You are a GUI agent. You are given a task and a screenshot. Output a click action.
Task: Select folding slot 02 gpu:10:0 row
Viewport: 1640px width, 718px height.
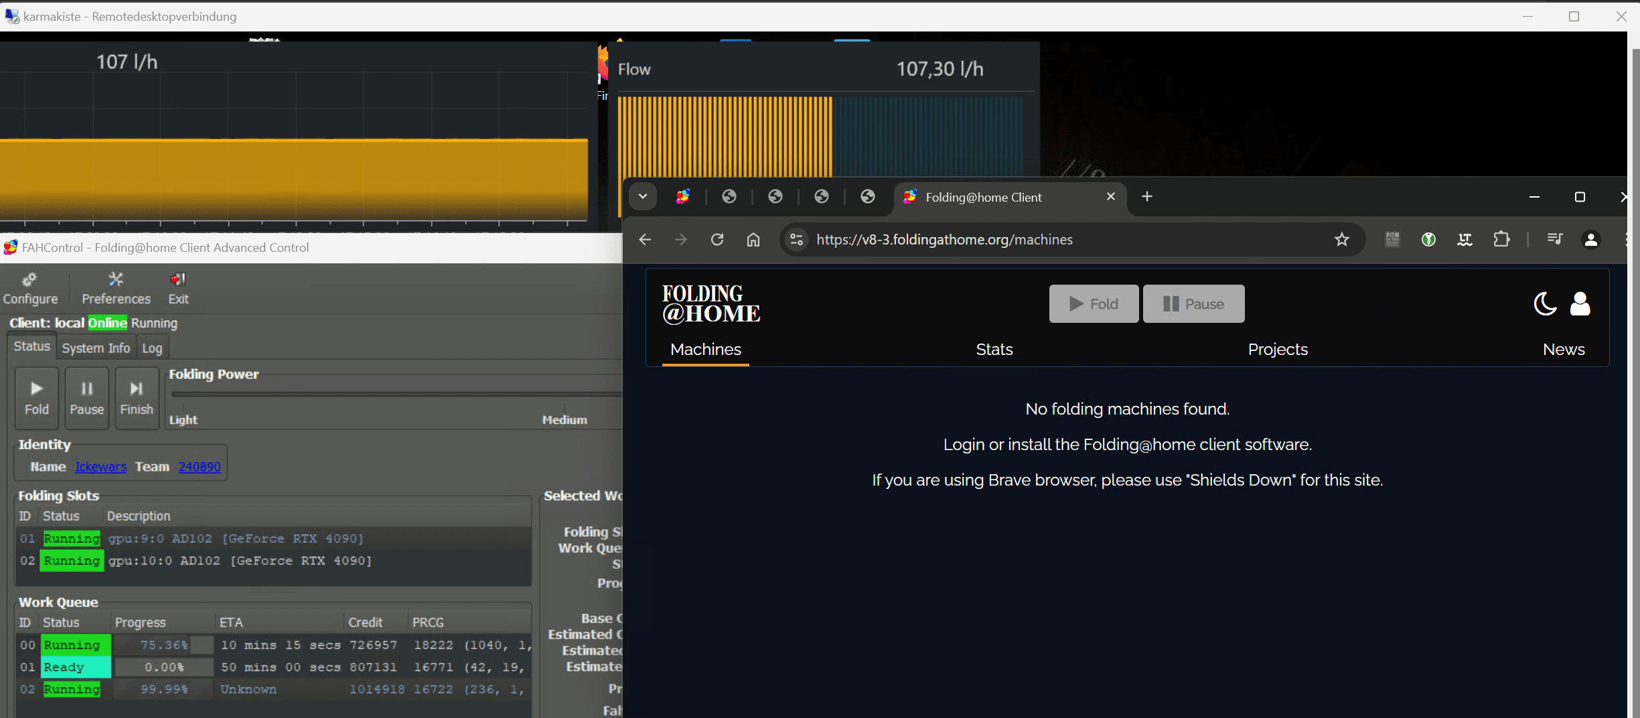[x=274, y=561]
